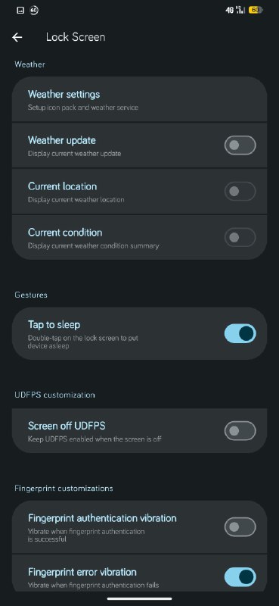Viewport: 279px width, 606px height.
Task: Tap the Fingerprint error vibration row title
Action: (82, 572)
